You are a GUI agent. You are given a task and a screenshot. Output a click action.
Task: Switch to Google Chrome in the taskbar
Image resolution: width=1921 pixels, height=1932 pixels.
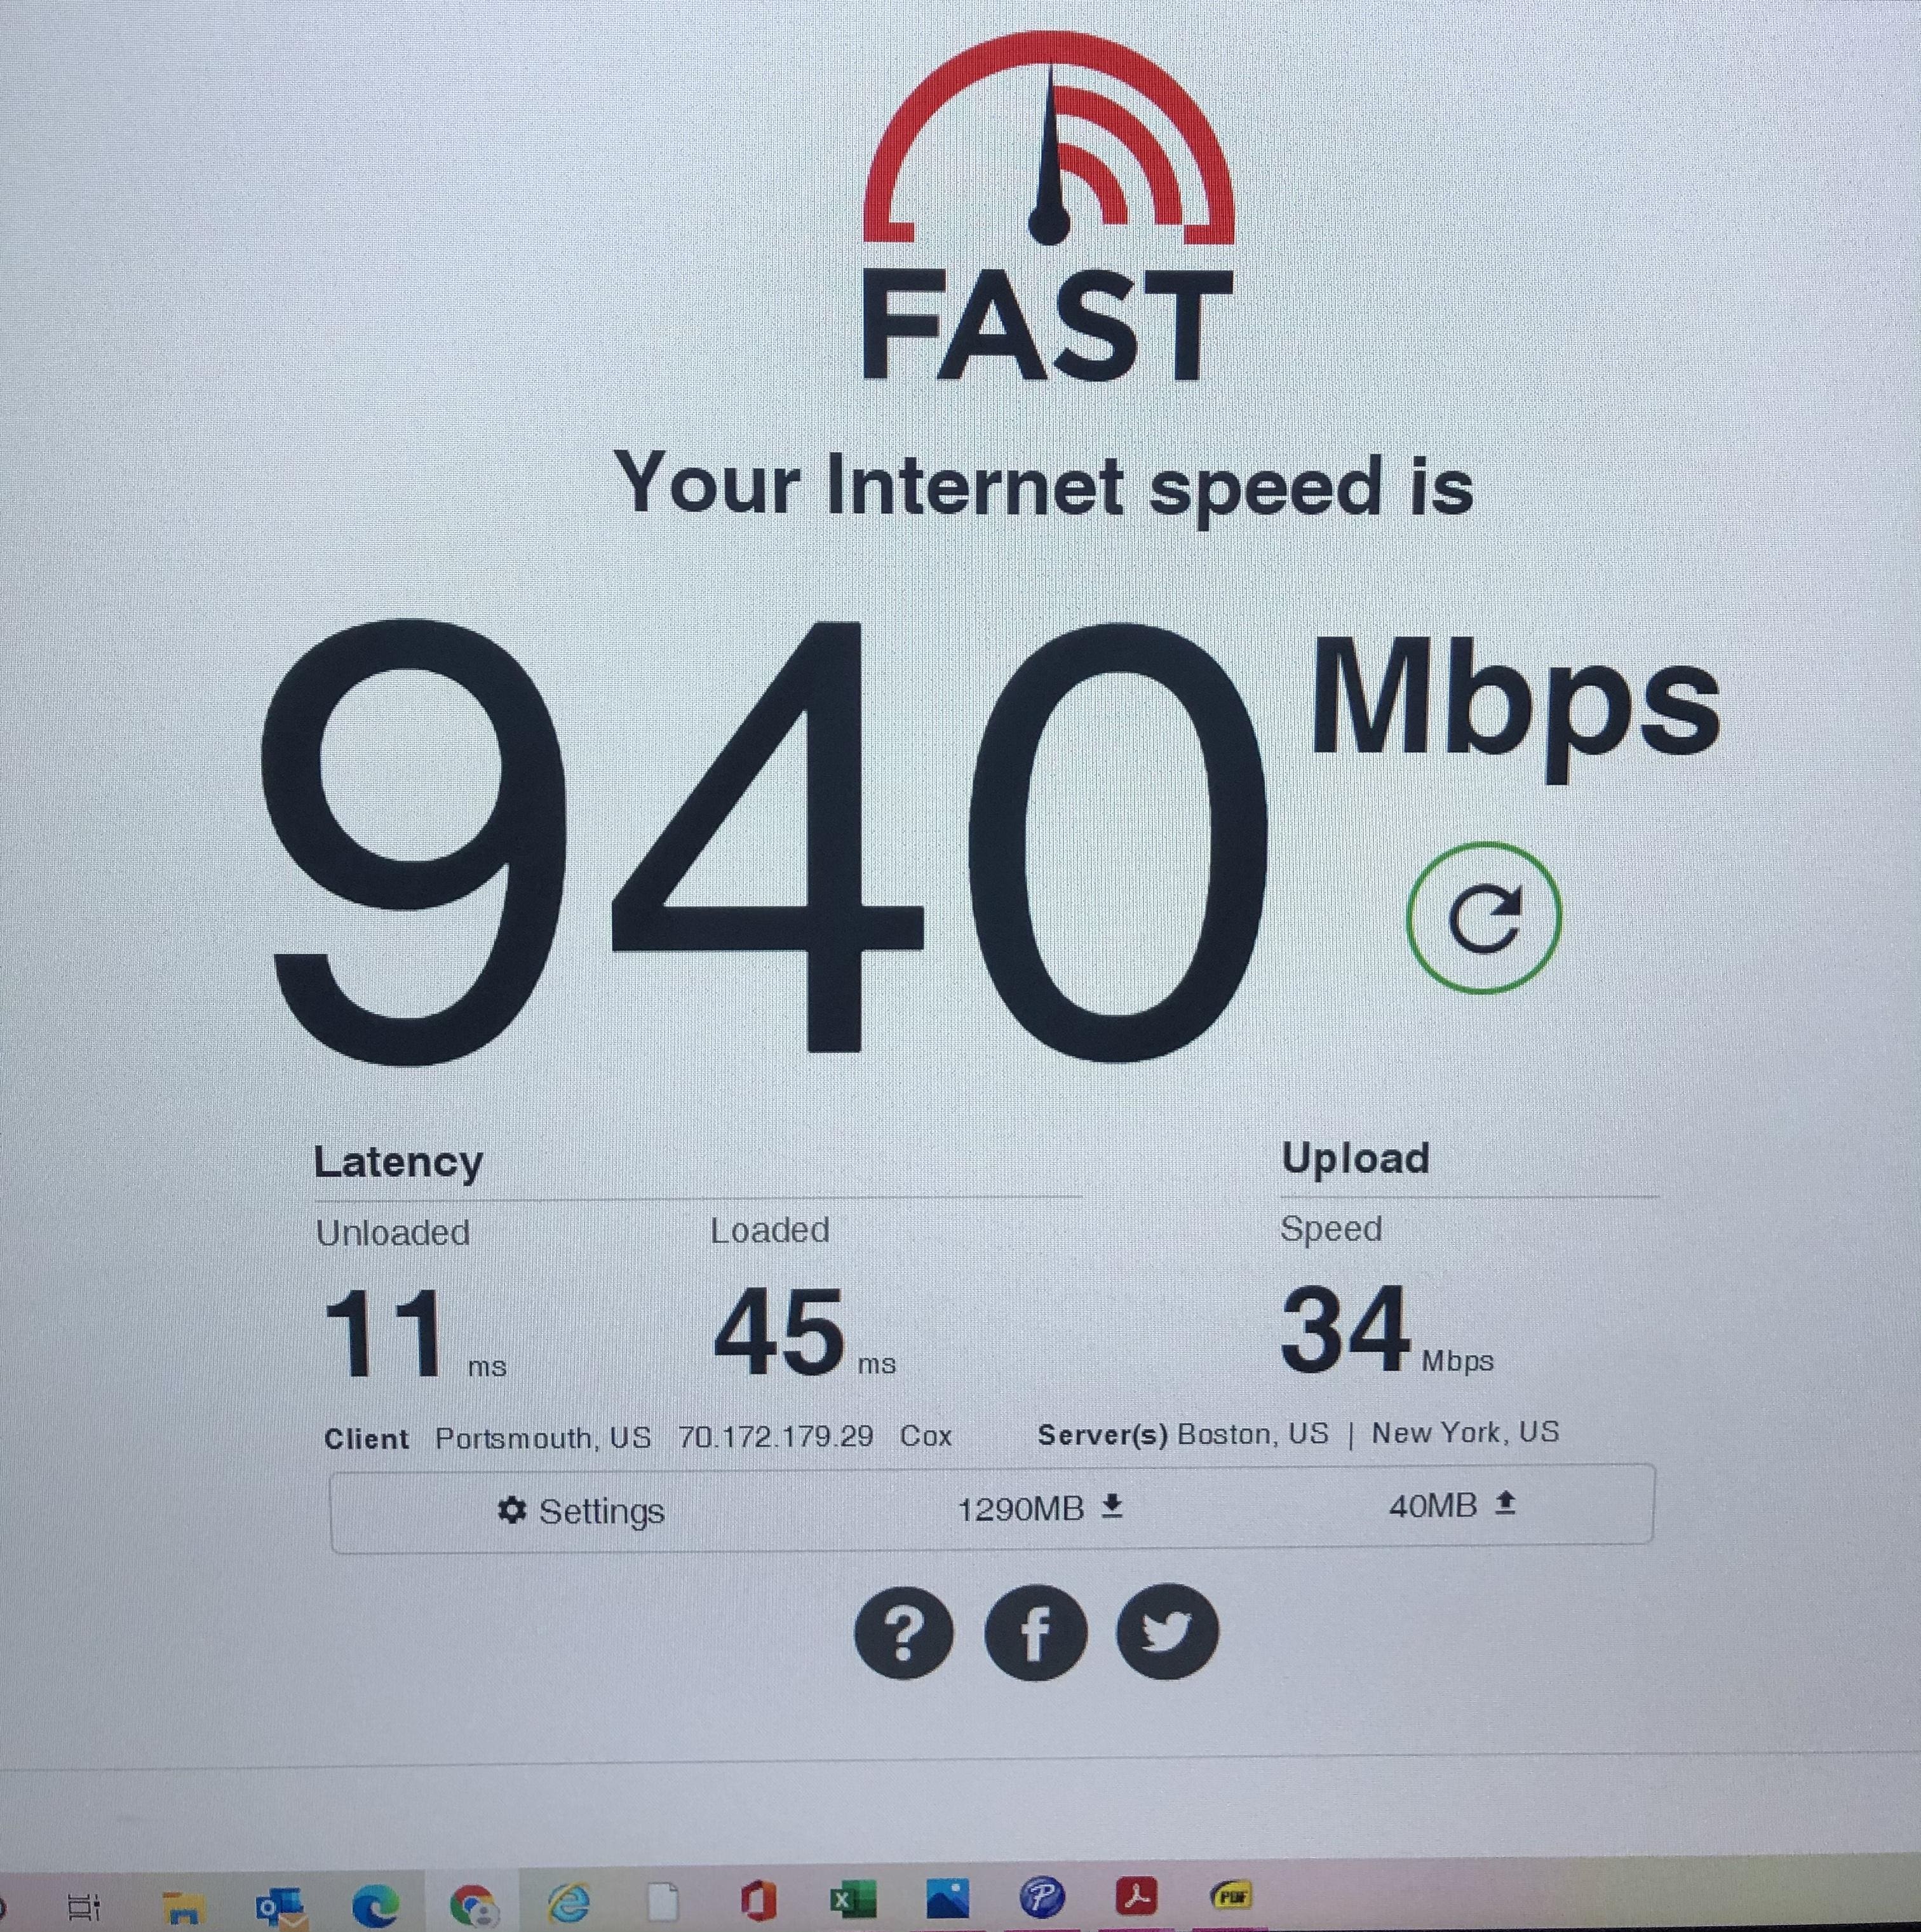tap(473, 1905)
